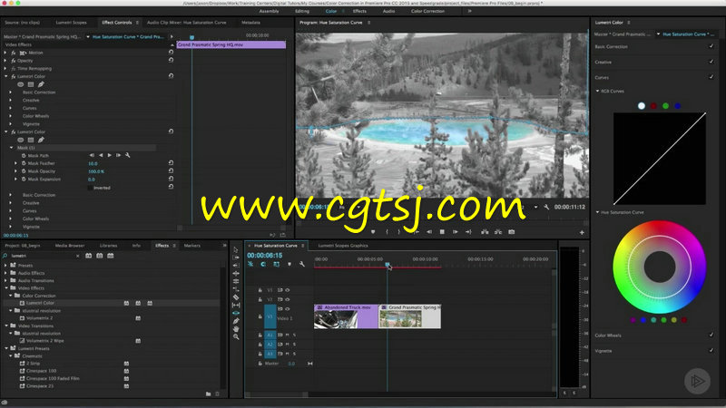Clear the lumetri search text
This screenshot has width=726, height=408.
[77, 256]
